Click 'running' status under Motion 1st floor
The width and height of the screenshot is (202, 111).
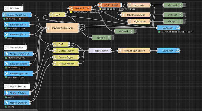[11, 97]
